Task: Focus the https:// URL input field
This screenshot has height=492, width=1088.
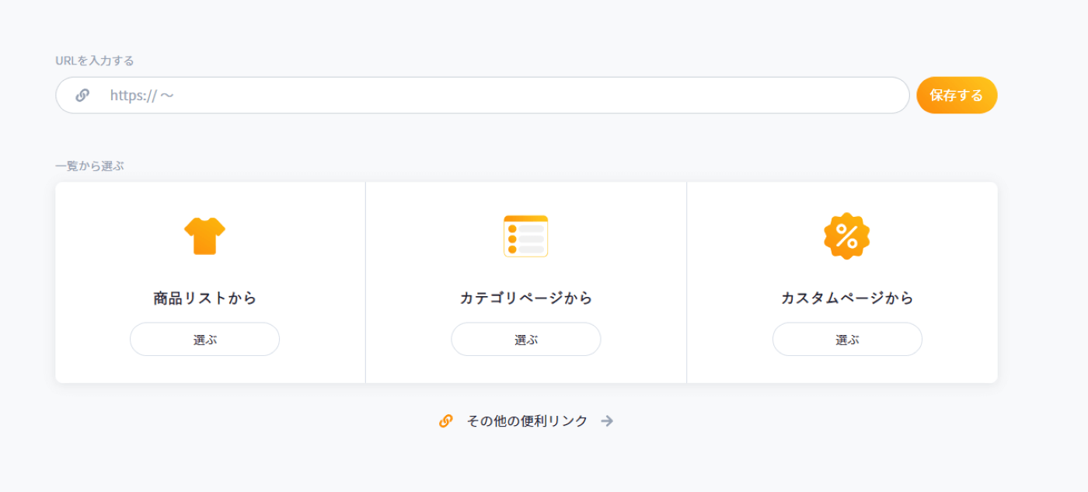Action: click(483, 95)
